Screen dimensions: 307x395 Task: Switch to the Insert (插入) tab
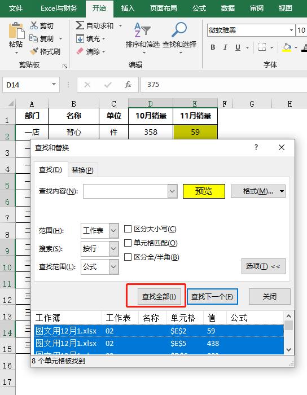point(128,8)
